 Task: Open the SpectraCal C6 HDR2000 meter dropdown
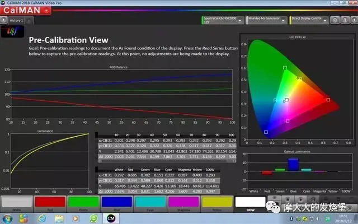[222, 20]
